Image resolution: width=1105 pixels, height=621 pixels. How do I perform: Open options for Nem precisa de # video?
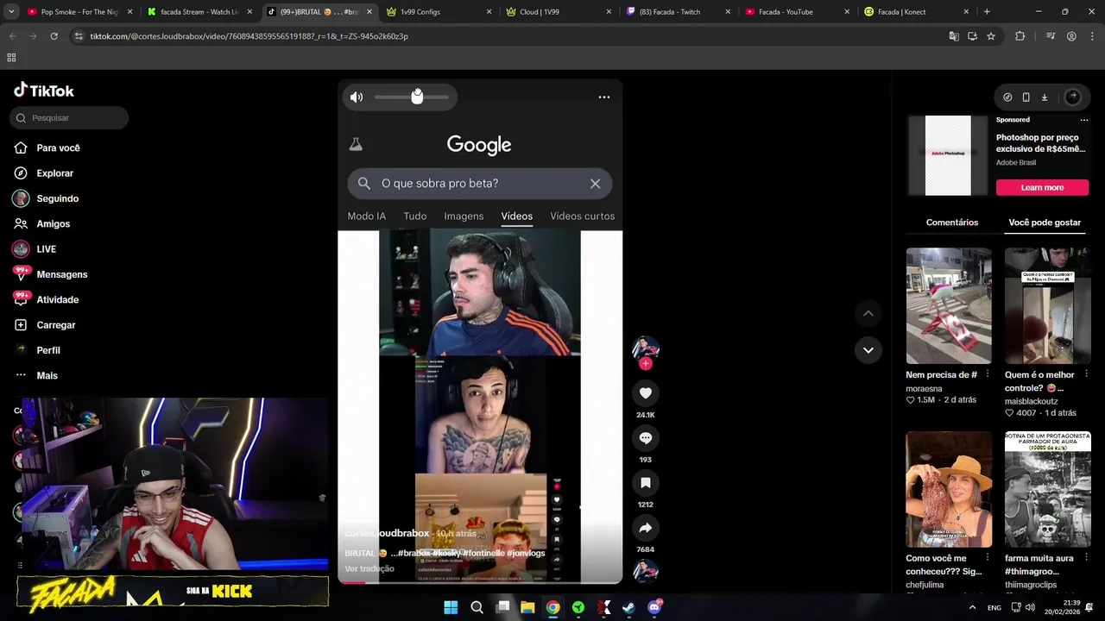[988, 374]
